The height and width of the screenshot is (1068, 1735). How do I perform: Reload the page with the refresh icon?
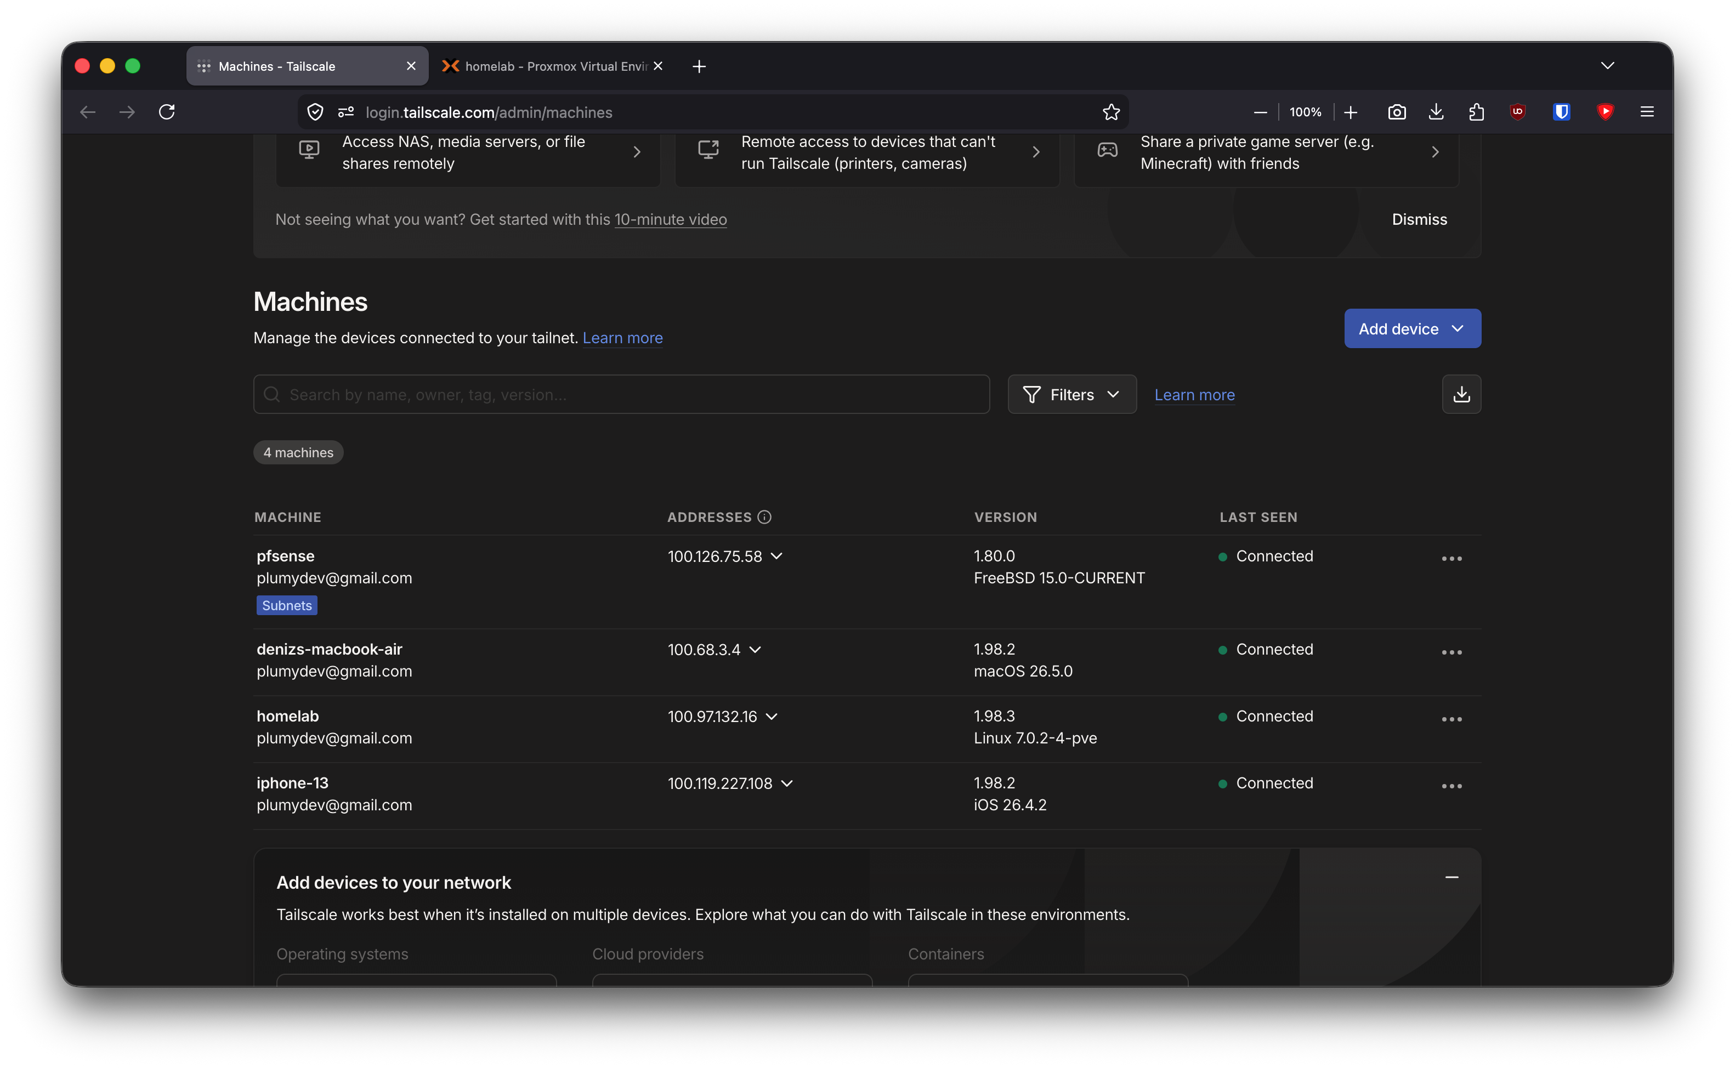coord(167,112)
